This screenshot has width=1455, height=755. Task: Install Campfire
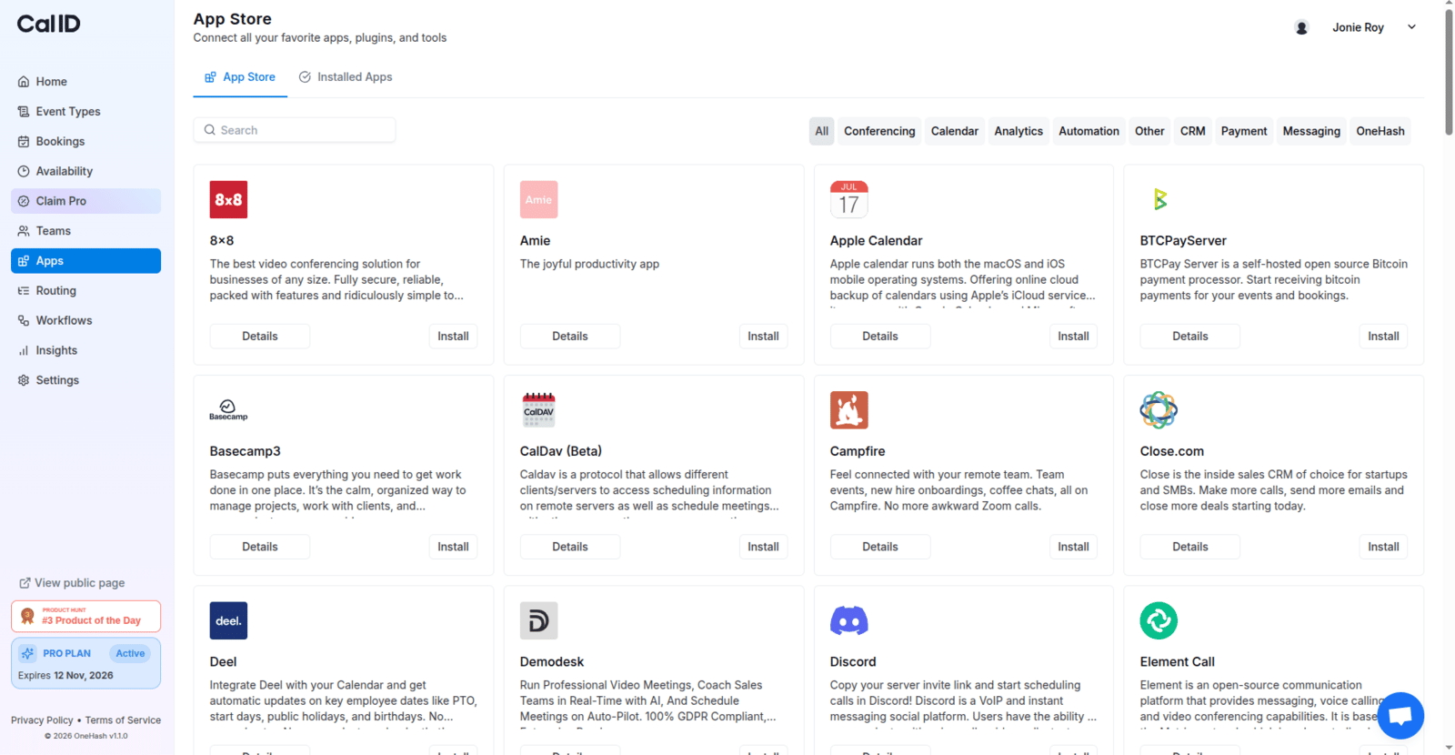click(1073, 547)
